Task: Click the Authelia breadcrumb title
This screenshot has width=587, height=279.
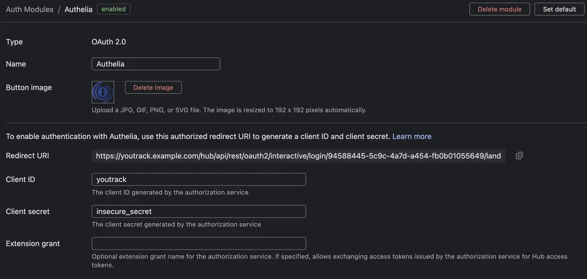Action: tap(78, 9)
